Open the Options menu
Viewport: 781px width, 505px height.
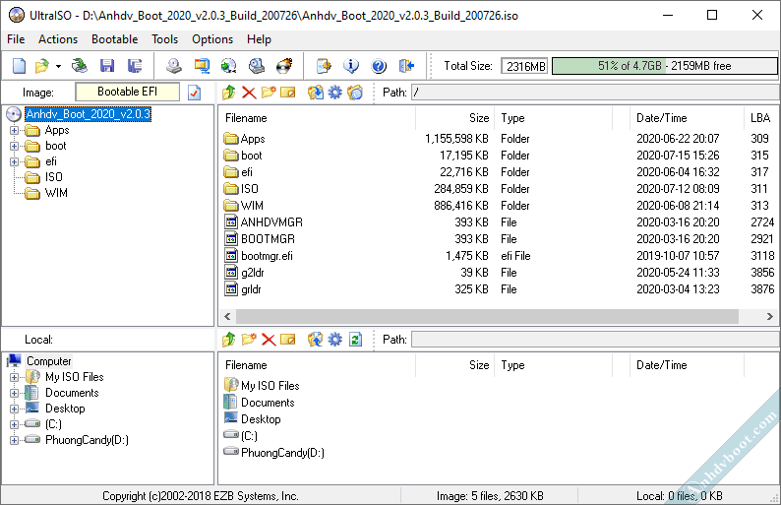pyautogui.click(x=212, y=39)
